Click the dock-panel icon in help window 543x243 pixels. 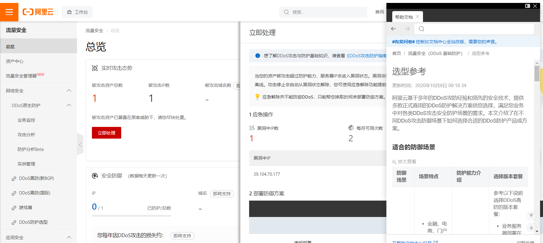[528, 6]
